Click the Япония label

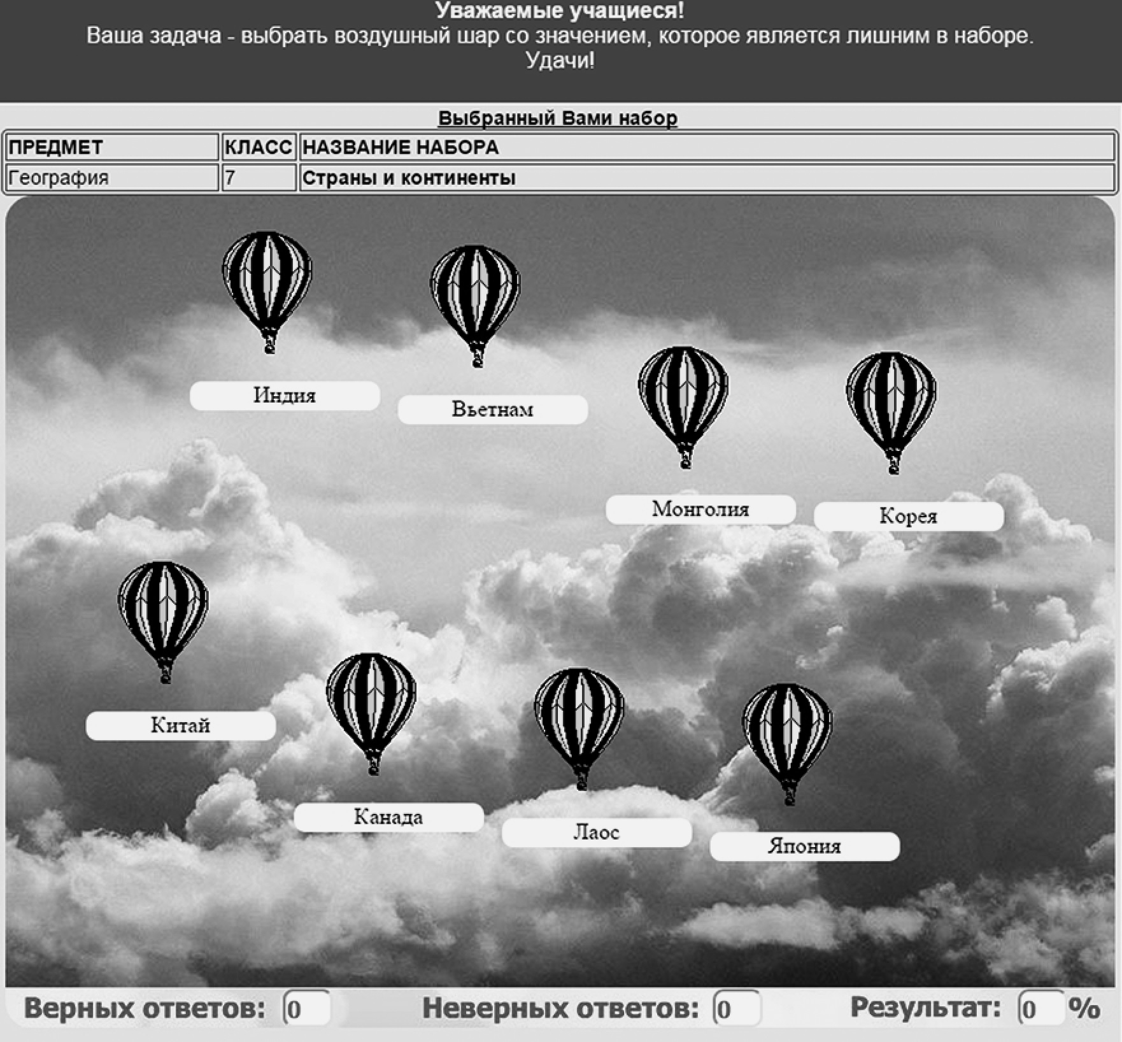(x=805, y=846)
